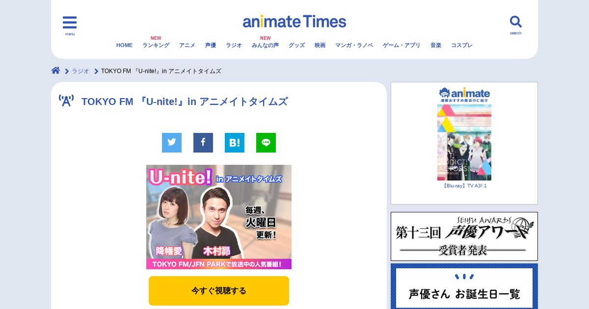
Task: Open the Blu-ray TV A3! 1 link
Action: (464, 186)
